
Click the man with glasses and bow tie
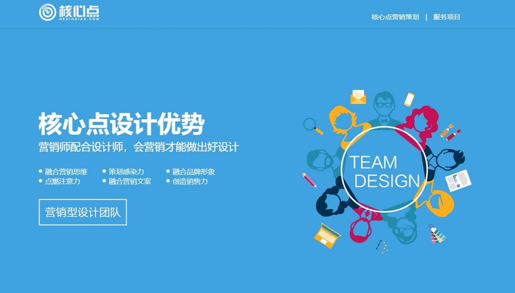click(383, 108)
